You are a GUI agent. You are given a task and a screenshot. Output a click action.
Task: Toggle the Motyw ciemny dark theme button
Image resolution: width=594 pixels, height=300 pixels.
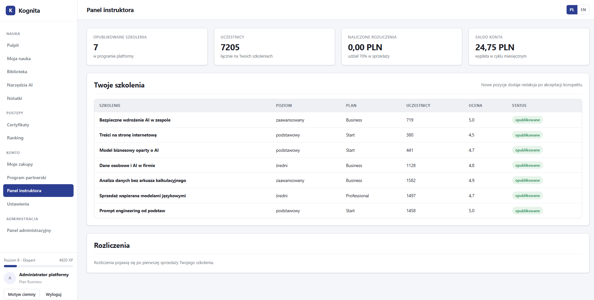22,294
